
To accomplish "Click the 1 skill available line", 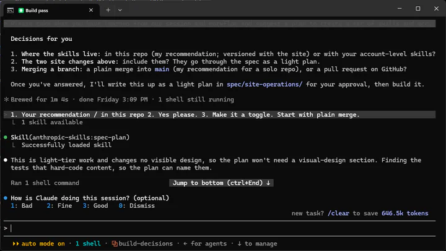I will pyautogui.click(x=52, y=122).
